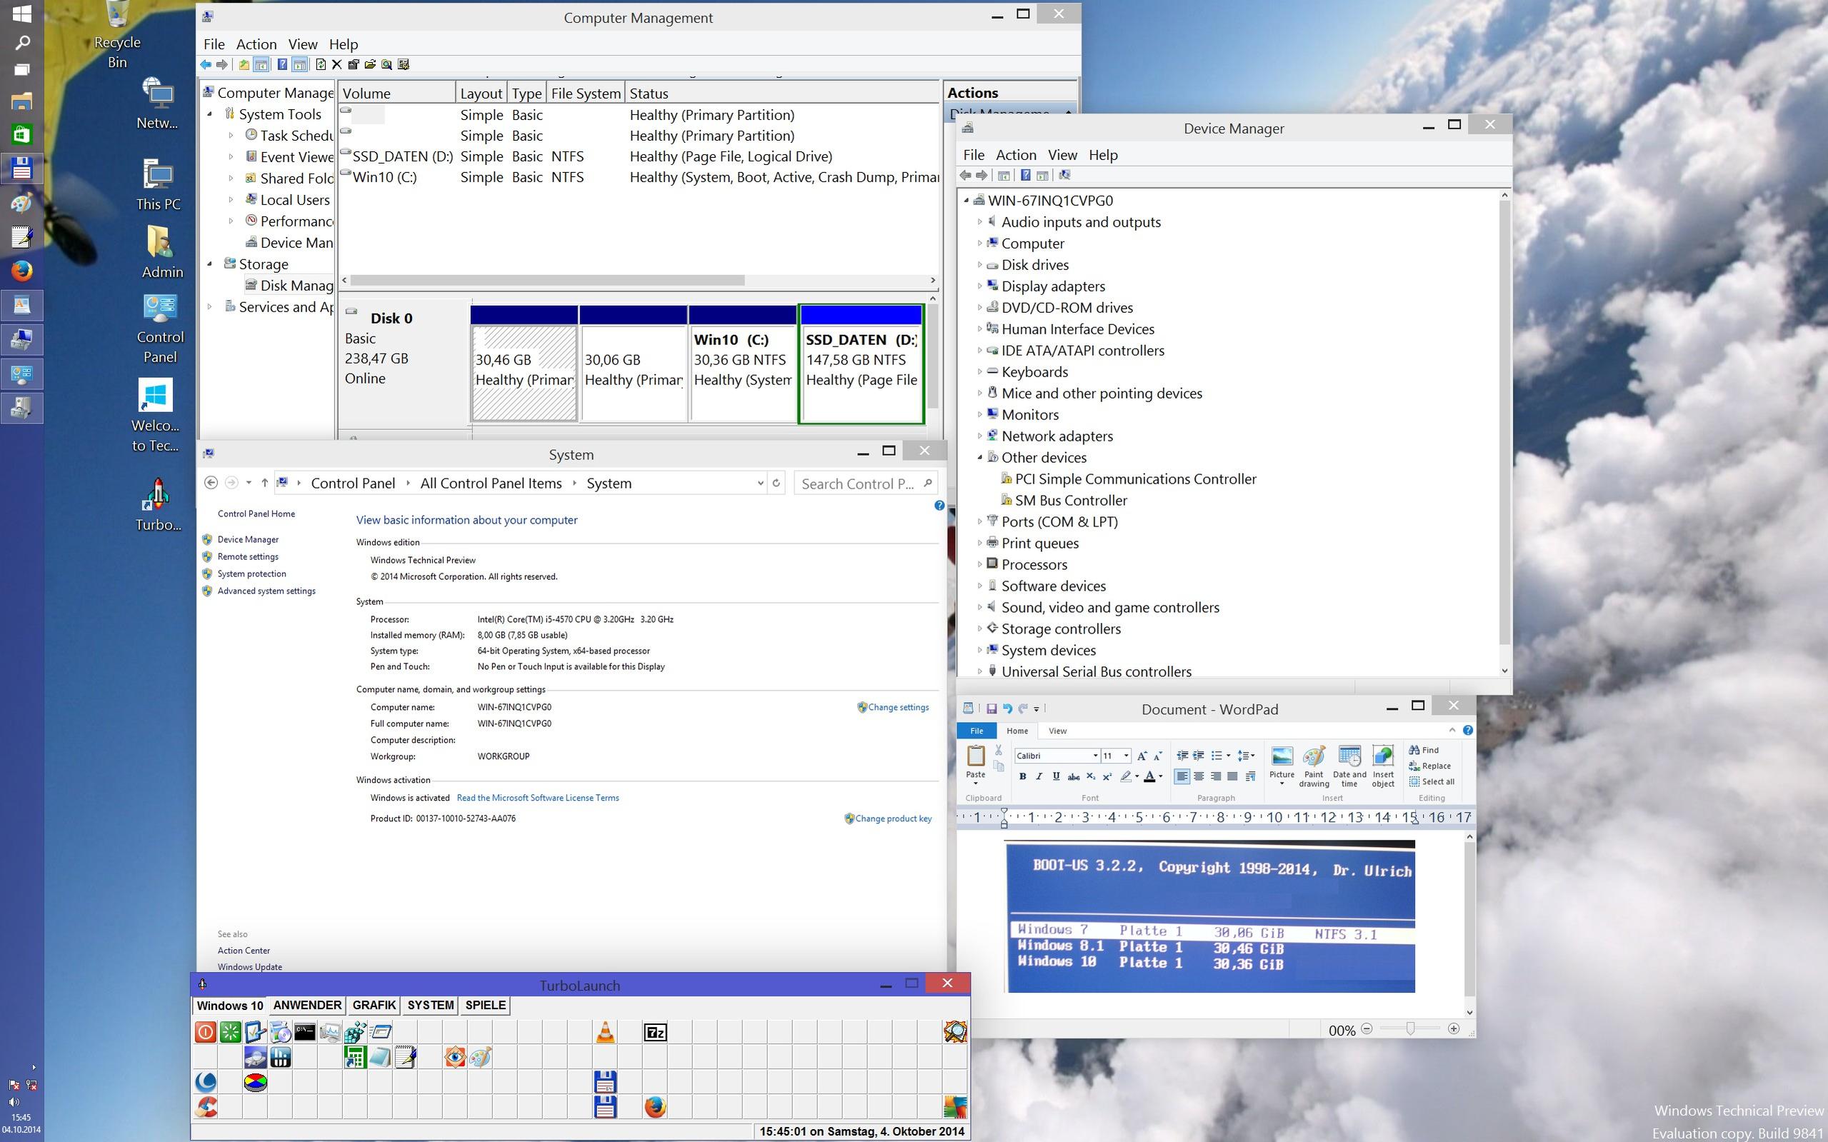The height and width of the screenshot is (1142, 1828).
Task: Toggle Bold formatting in WordPad
Action: point(1022,776)
